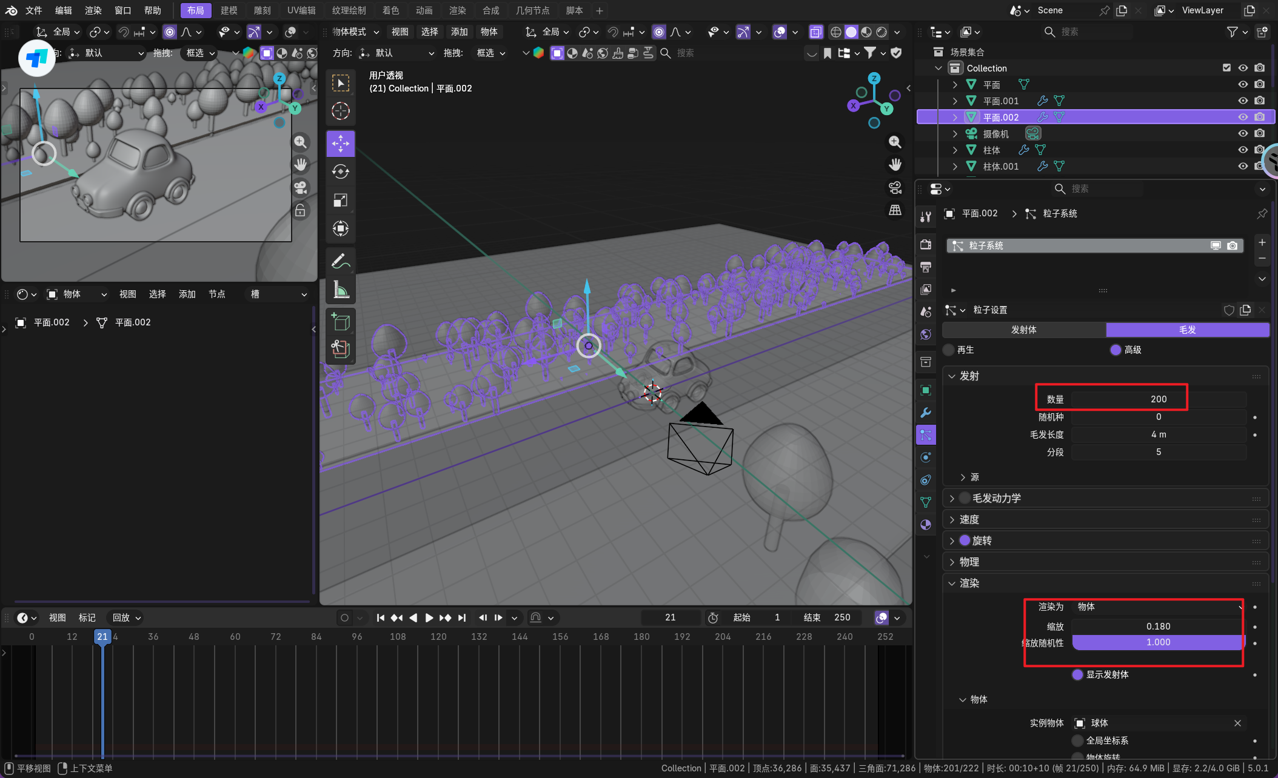
Task: Hide 平面.001 with its eye icon
Action: point(1243,101)
